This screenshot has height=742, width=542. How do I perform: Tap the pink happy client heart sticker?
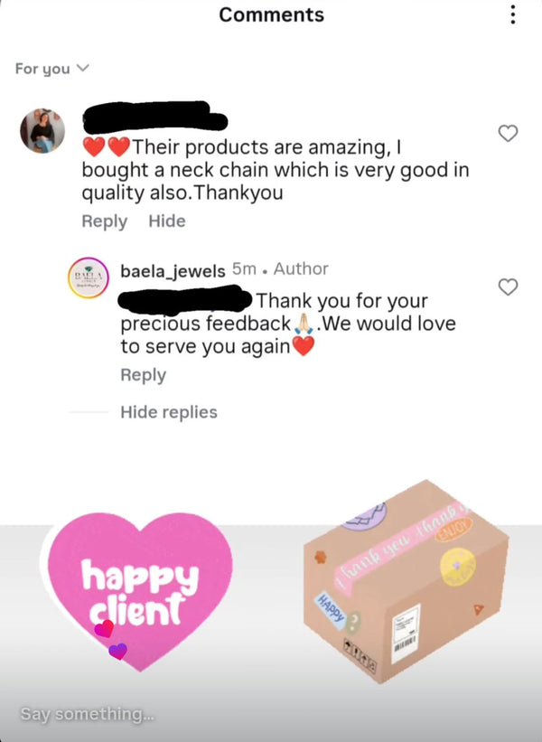pos(139,589)
